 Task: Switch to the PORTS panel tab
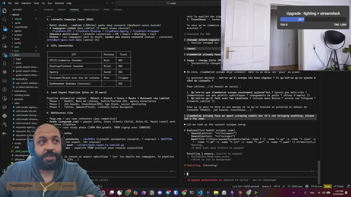(106, 10)
